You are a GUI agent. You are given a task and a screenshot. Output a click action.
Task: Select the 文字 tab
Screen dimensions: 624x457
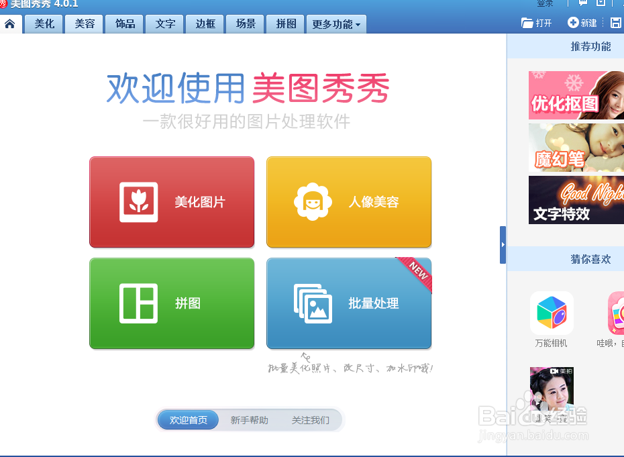165,24
